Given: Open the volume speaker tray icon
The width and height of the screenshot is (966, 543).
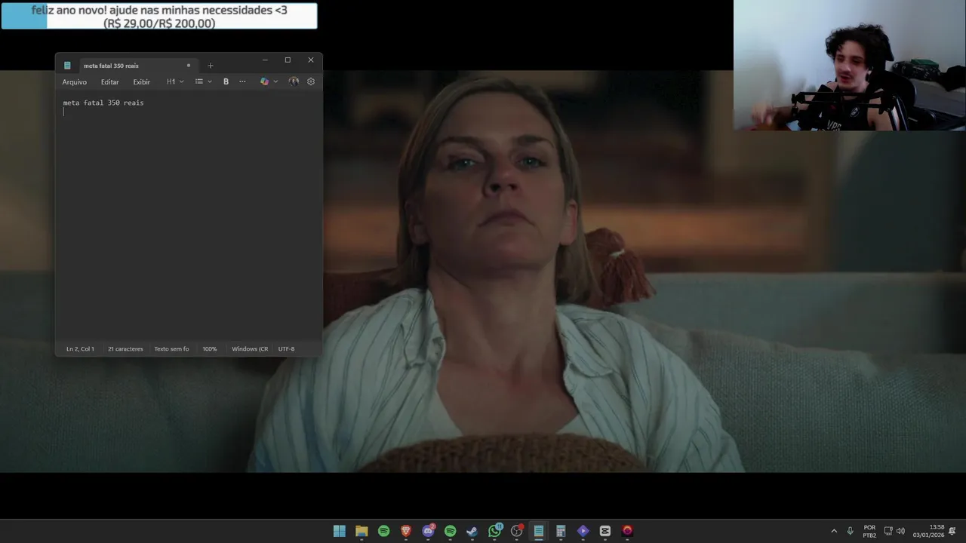Looking at the screenshot, I should [900, 531].
